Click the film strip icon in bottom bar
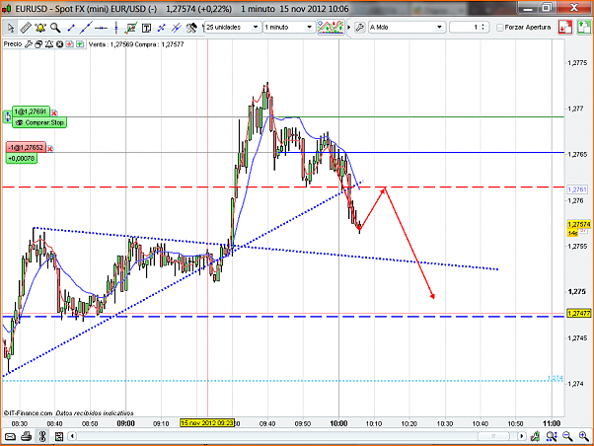The height and width of the screenshot is (446, 594). tap(59, 436)
